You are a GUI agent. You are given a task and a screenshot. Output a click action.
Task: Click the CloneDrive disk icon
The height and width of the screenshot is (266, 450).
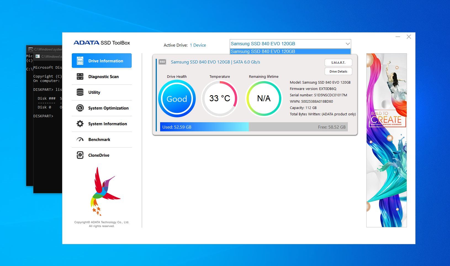[80, 155]
